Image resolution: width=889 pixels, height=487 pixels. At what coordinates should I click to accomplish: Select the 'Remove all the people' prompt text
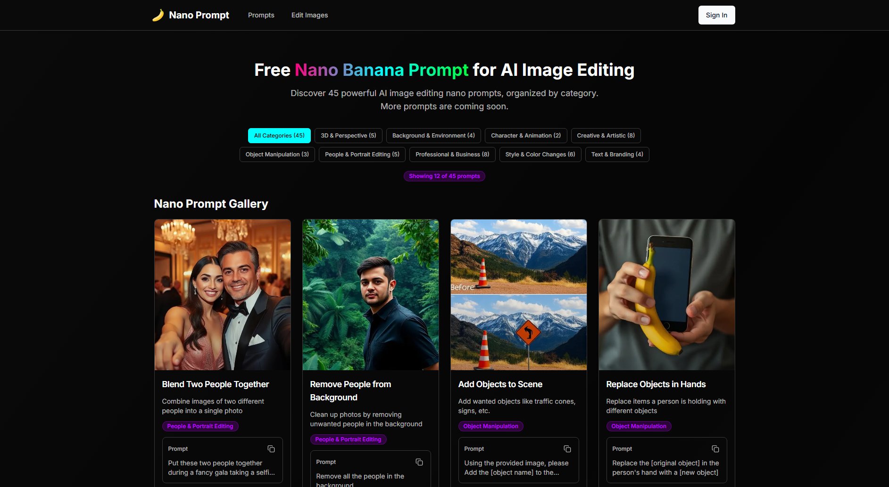(x=360, y=480)
